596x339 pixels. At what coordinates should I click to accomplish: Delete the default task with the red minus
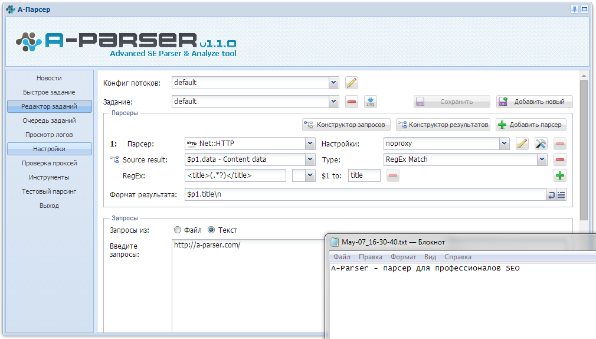352,102
